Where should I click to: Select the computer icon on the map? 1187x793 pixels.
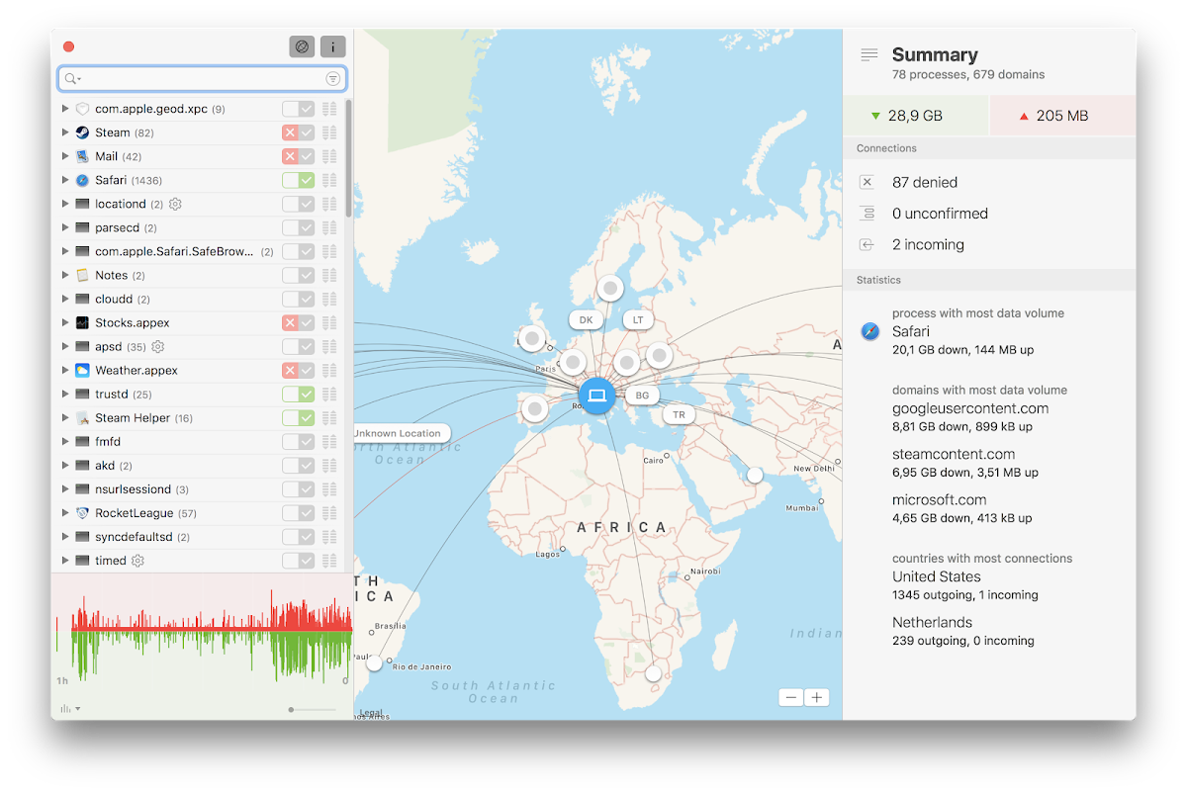[596, 396]
